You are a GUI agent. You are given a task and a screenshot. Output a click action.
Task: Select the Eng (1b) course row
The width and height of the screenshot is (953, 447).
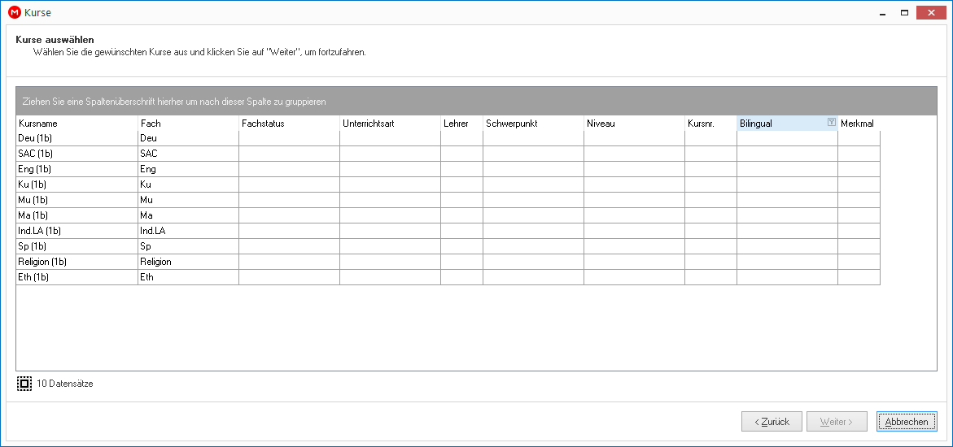448,169
